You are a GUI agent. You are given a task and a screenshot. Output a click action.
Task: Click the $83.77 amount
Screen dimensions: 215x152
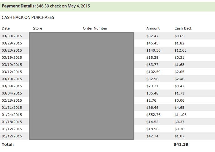point(152,65)
